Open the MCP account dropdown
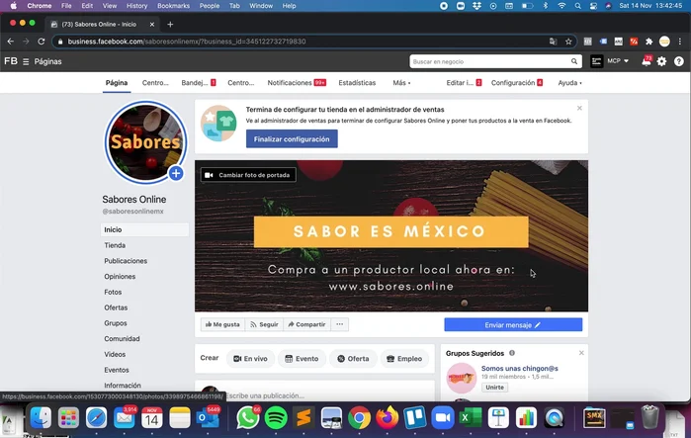The height and width of the screenshot is (438, 691). 618,61
